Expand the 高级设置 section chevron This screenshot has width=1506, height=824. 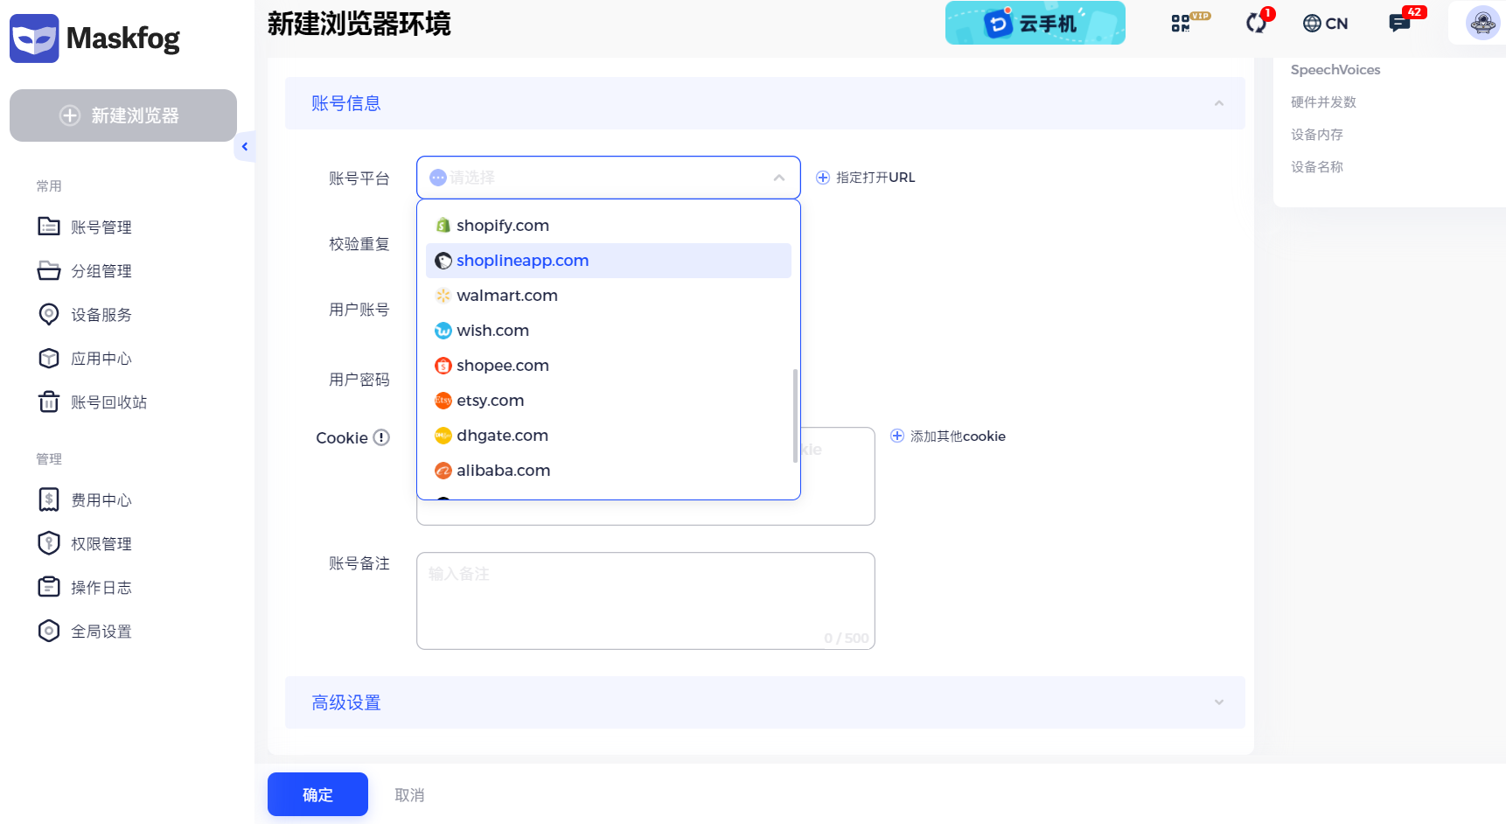[x=1219, y=702]
